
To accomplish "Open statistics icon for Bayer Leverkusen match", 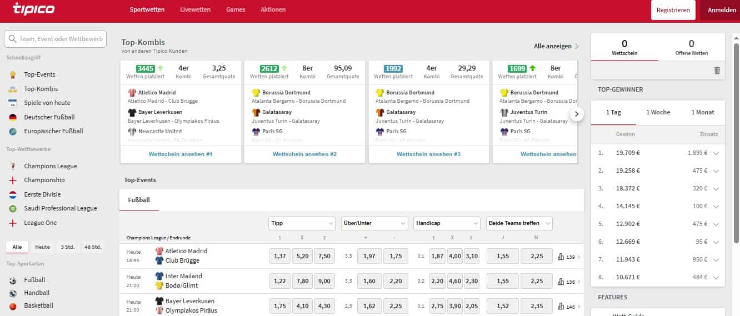I will coord(561,307).
